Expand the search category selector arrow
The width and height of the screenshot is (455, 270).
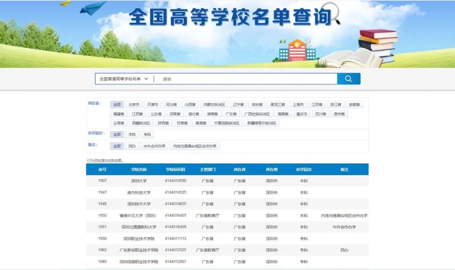pos(146,78)
